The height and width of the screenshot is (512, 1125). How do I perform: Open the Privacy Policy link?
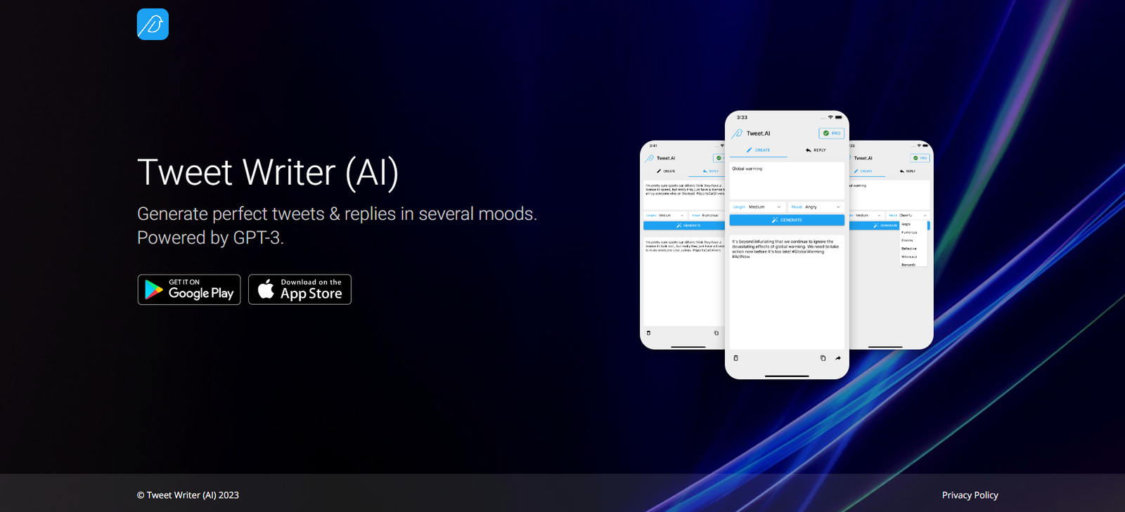click(x=970, y=495)
